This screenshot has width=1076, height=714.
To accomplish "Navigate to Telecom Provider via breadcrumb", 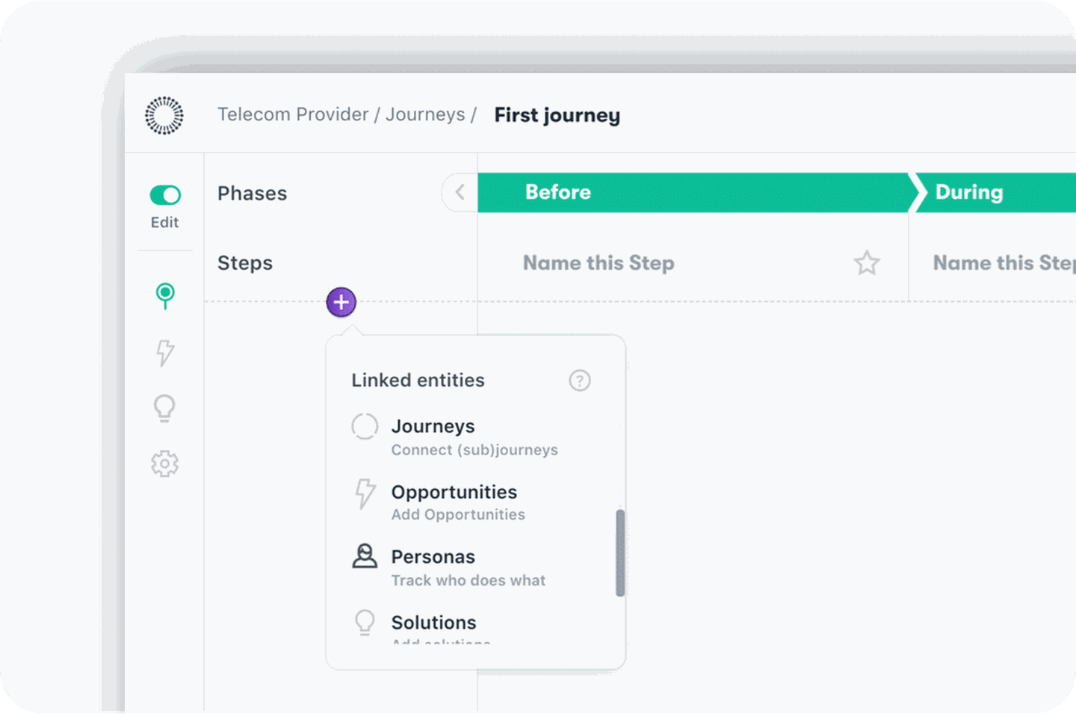I will 293,114.
